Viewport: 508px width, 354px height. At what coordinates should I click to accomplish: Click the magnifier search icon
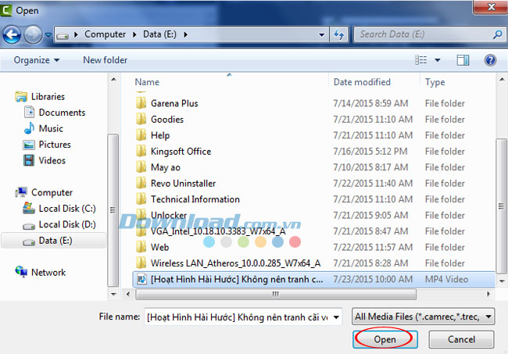tap(498, 34)
